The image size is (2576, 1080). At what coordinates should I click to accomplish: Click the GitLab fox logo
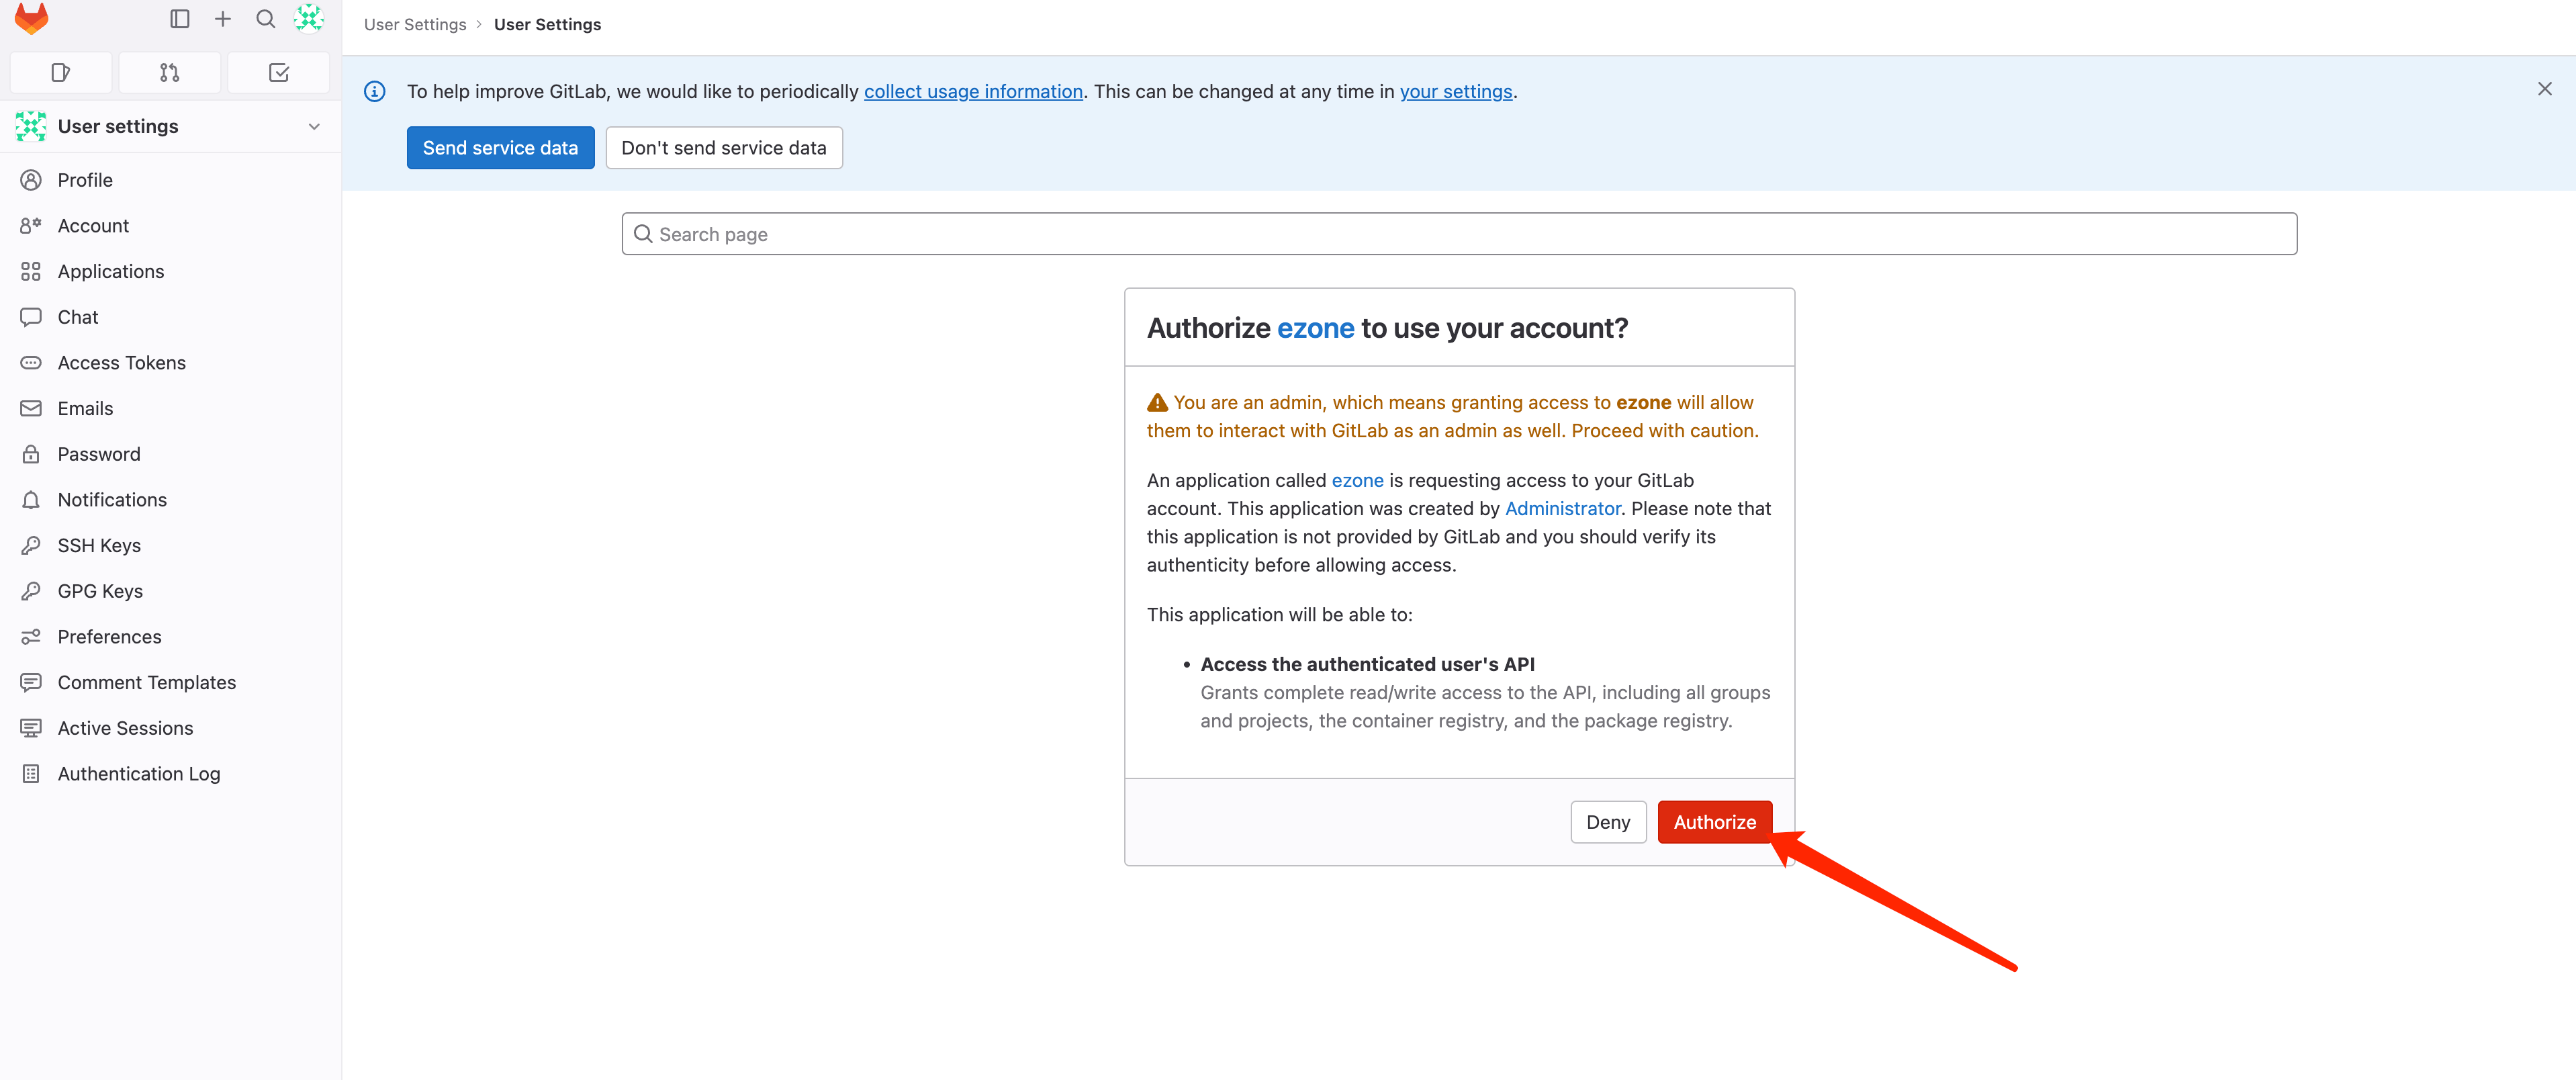(32, 18)
